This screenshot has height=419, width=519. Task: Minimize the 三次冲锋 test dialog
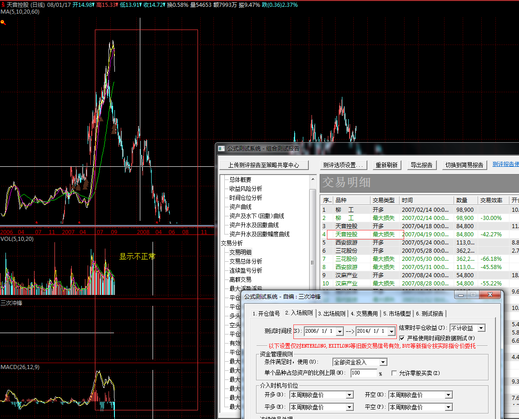[462, 295]
